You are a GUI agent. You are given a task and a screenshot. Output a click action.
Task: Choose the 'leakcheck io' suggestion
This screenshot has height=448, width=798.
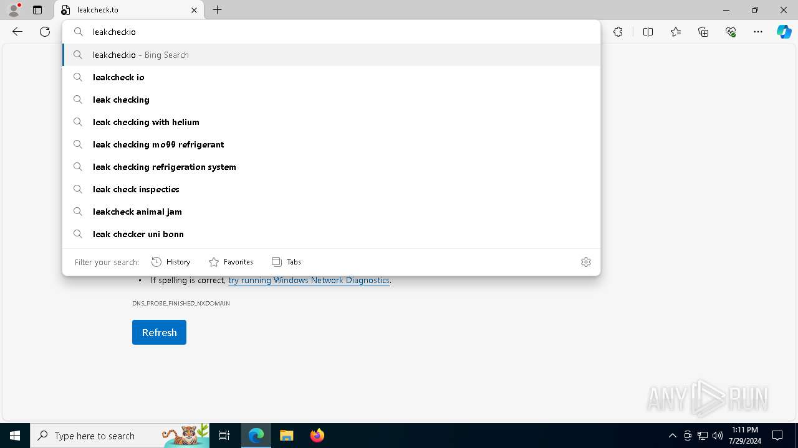point(331,77)
